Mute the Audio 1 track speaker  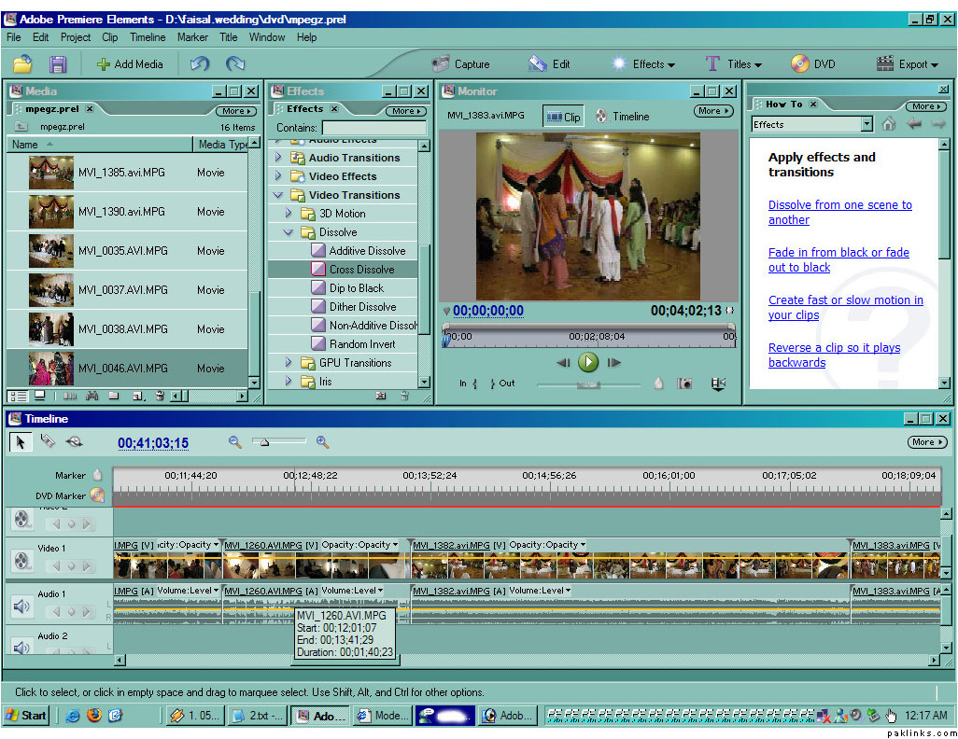pos(22,607)
